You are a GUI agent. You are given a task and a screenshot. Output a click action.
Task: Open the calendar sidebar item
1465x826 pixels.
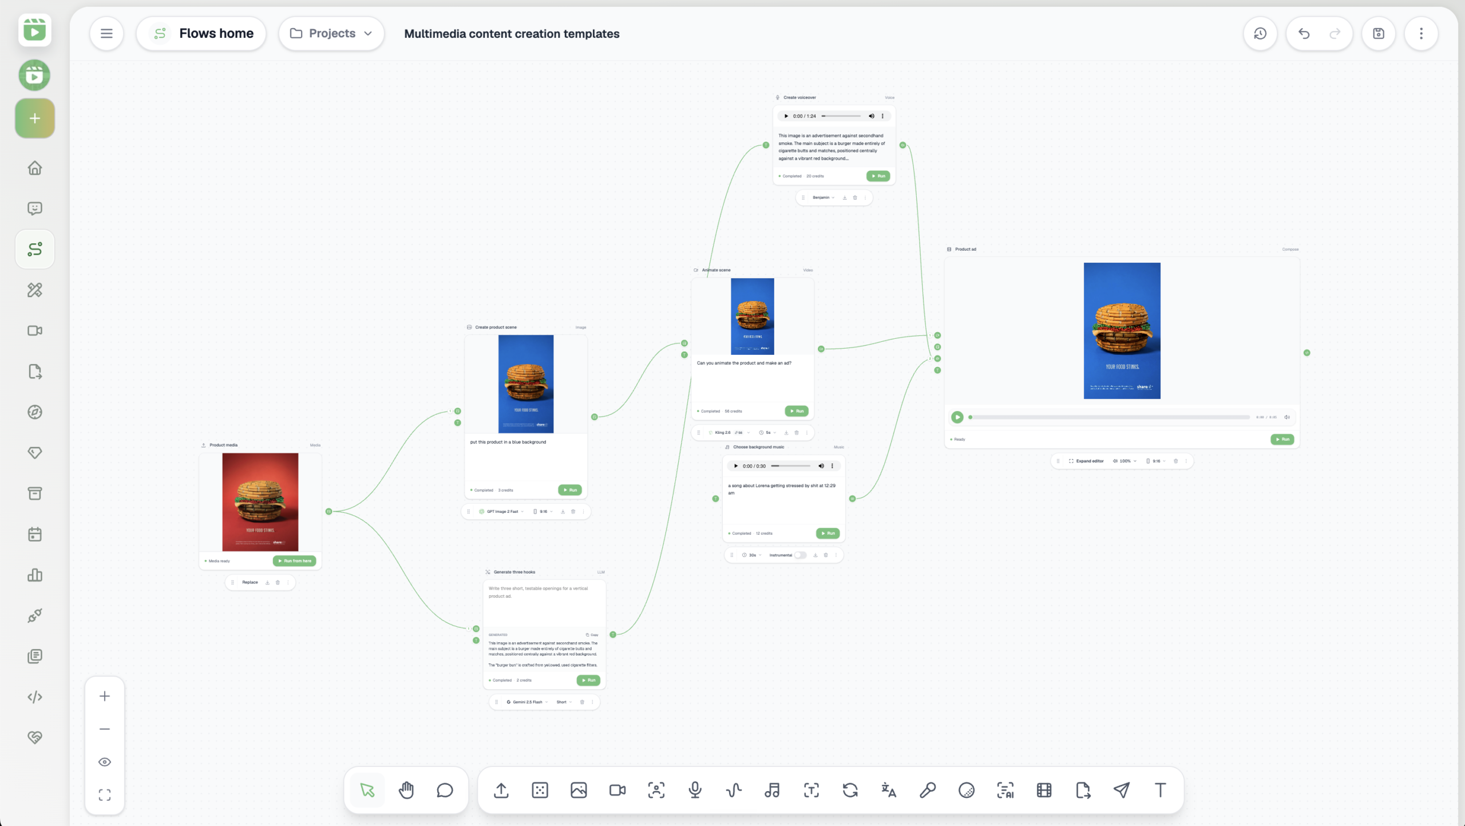tap(35, 534)
